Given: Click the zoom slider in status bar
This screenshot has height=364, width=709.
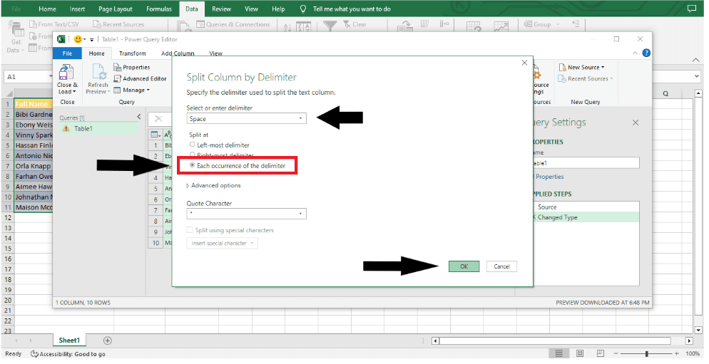Looking at the screenshot, I should (x=646, y=354).
